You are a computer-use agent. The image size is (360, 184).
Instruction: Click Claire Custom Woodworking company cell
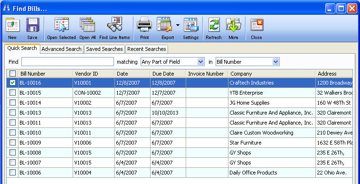click(272, 133)
